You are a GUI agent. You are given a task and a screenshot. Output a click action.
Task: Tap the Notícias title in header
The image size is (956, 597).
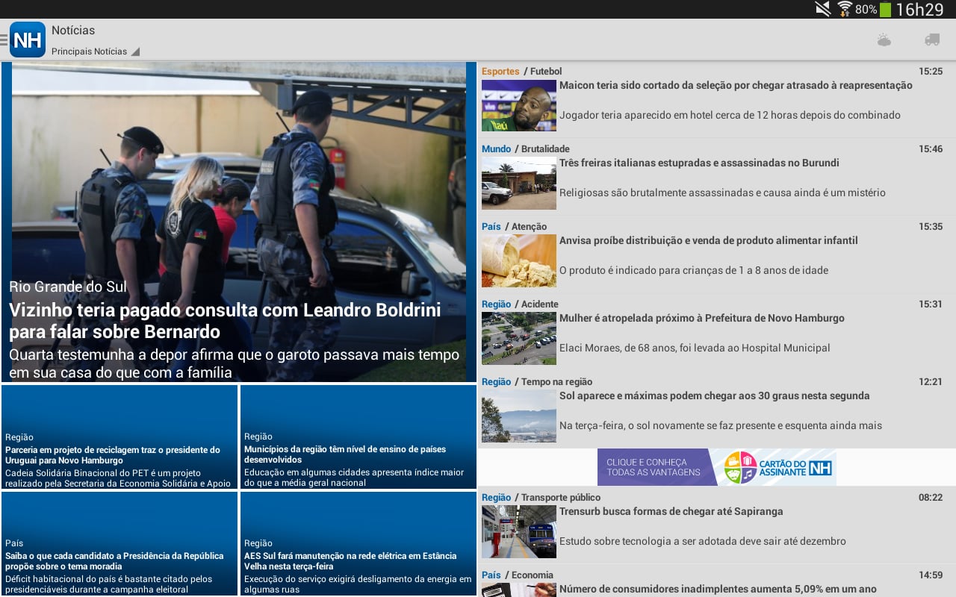point(73,31)
